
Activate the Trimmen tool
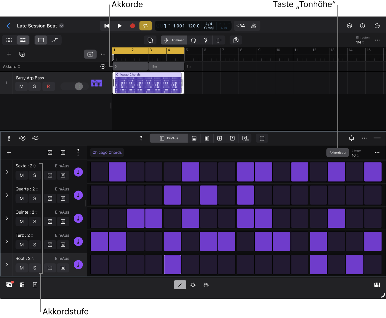coord(174,40)
